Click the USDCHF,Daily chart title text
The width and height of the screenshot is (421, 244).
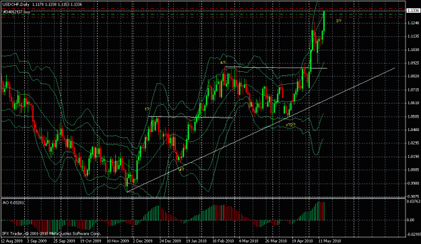[x=15, y=4]
